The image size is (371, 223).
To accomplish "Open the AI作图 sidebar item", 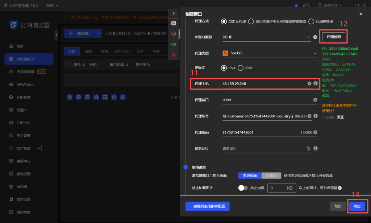I will point(22,186).
